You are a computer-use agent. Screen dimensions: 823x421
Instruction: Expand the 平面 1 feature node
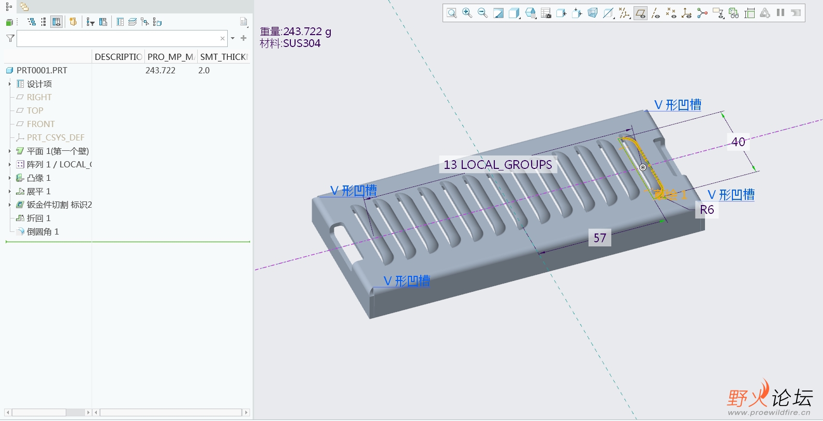pyautogui.click(x=9, y=151)
